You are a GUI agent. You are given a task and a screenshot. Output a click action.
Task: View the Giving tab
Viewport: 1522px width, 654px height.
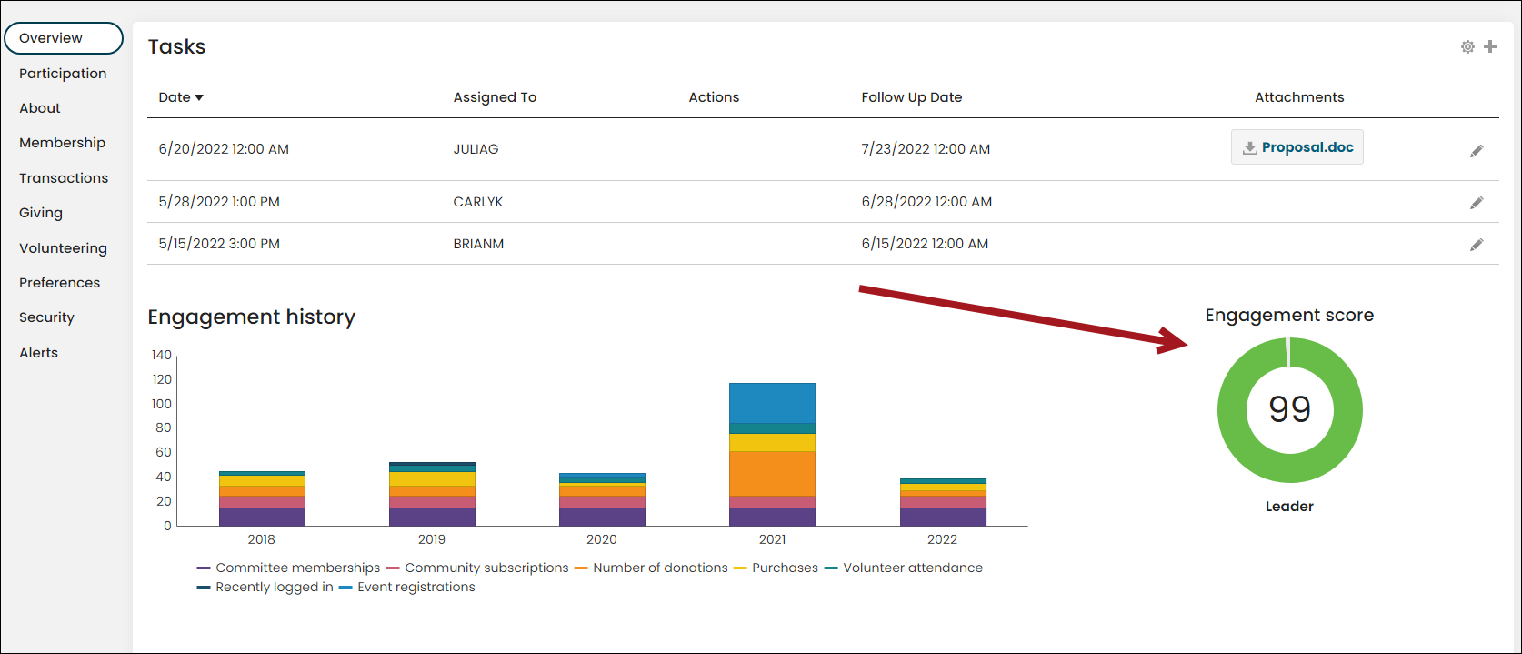point(41,213)
